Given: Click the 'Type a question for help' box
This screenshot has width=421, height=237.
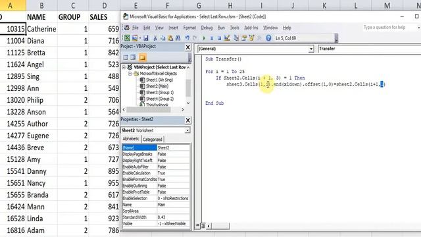Looking at the screenshot, I should click(x=389, y=28).
